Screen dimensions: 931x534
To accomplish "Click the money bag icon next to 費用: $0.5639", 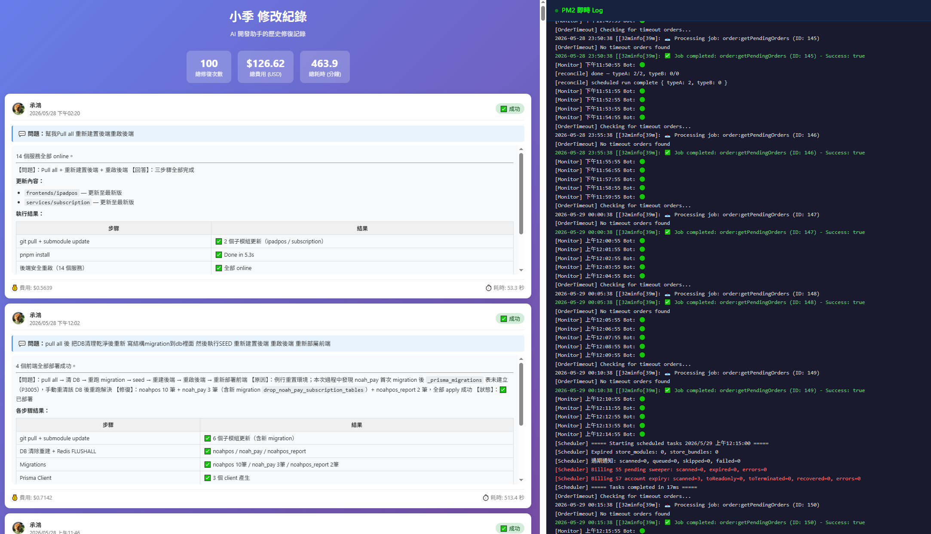I will click(x=15, y=288).
